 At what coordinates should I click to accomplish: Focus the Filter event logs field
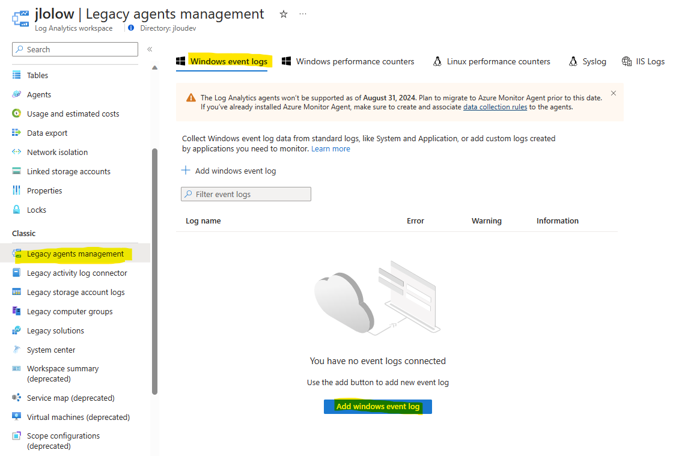[246, 194]
